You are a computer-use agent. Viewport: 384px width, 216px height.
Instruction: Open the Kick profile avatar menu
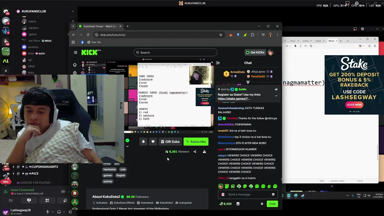[271, 52]
